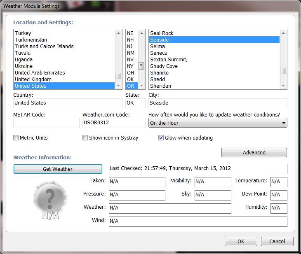The height and width of the screenshot is (254, 301).
Task: Select Shady Cove in city list
Action: point(164,66)
